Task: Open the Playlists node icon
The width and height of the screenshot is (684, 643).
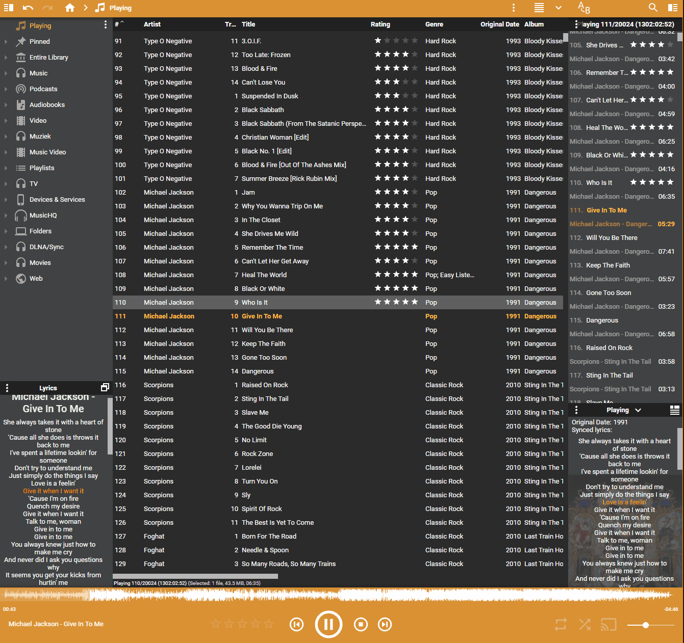Action: (21, 168)
